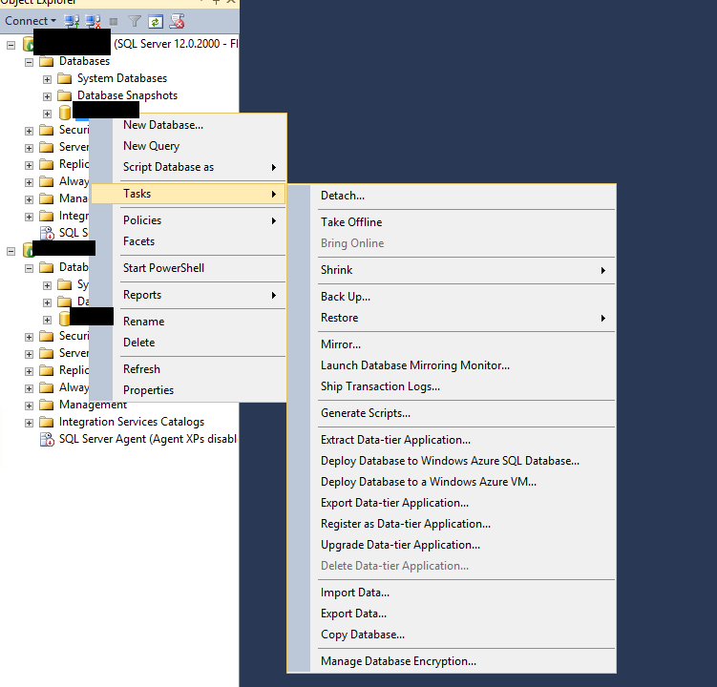Click Export Data... menu entry
Screen dimensions: 717x687
tap(452, 614)
